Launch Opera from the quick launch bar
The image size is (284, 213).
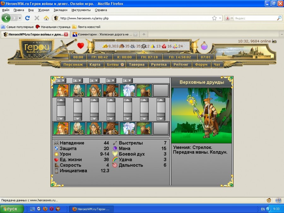[x=52, y=209]
